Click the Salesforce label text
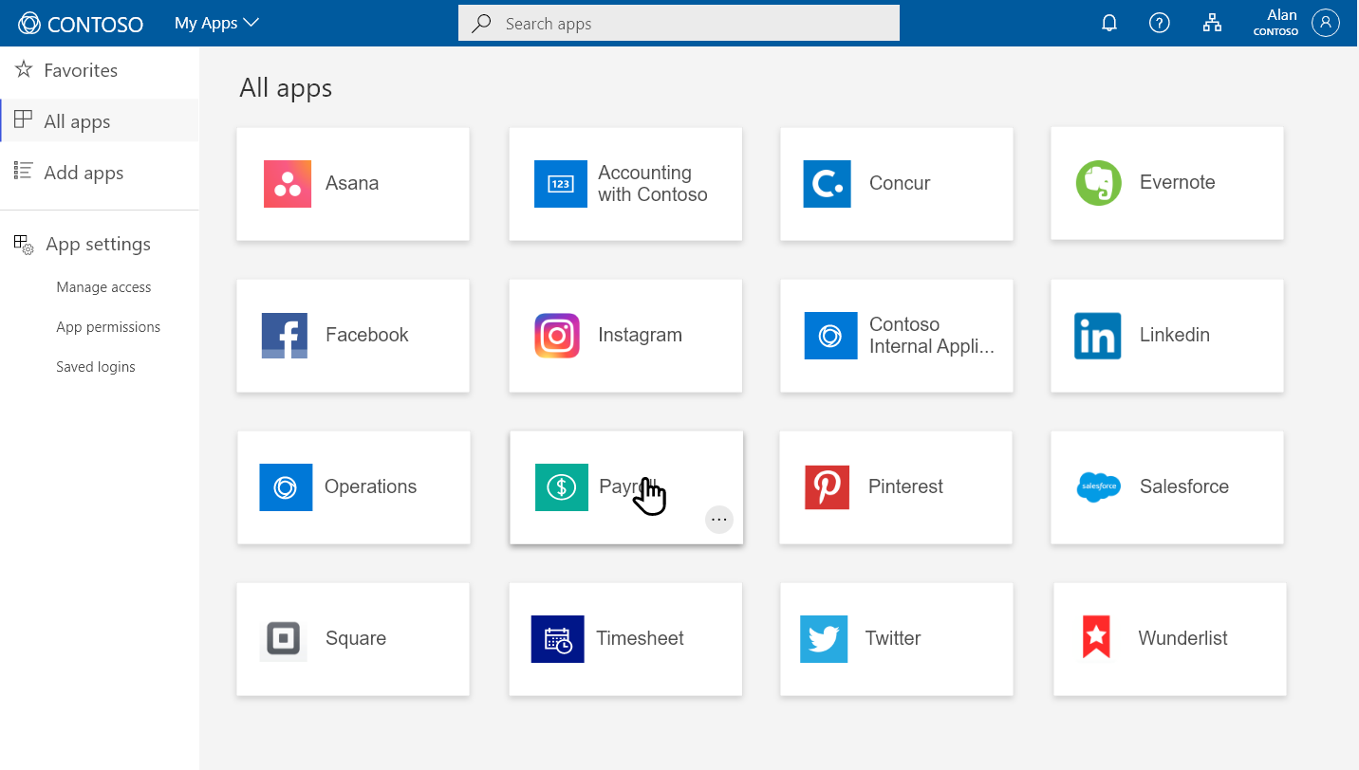Viewport: 1359px width, 770px height. tap(1183, 487)
